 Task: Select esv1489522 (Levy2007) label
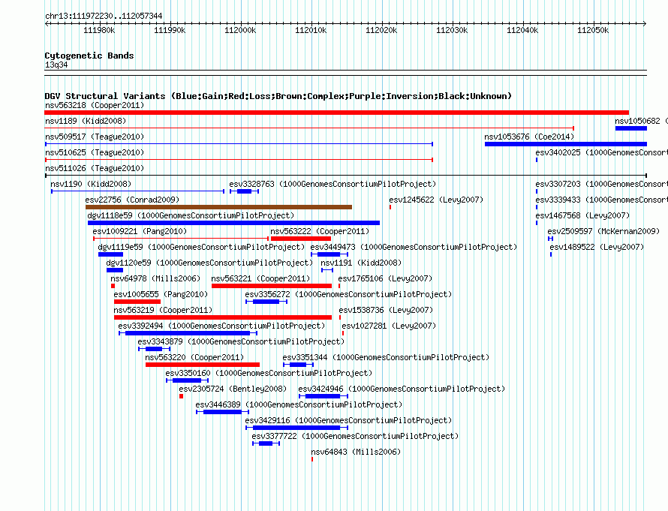[x=597, y=247]
